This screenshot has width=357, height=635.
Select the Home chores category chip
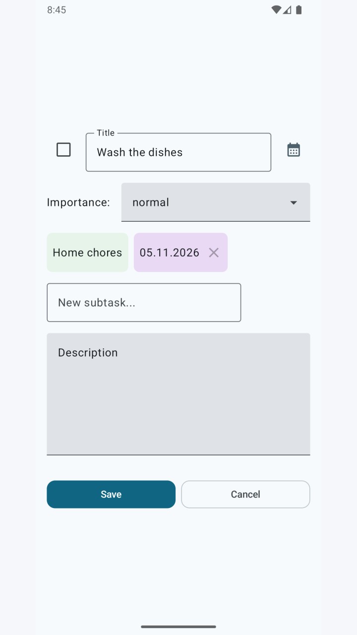click(87, 253)
